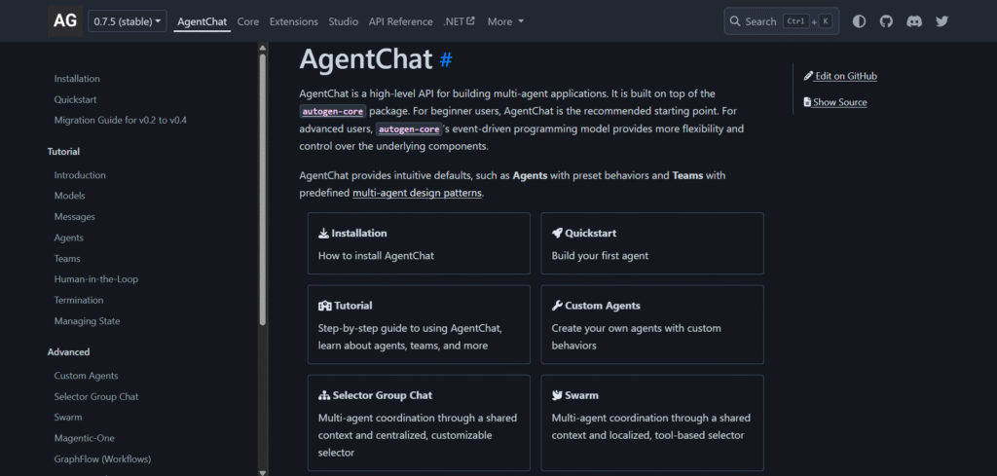Open the Quickstart card title

click(x=591, y=234)
